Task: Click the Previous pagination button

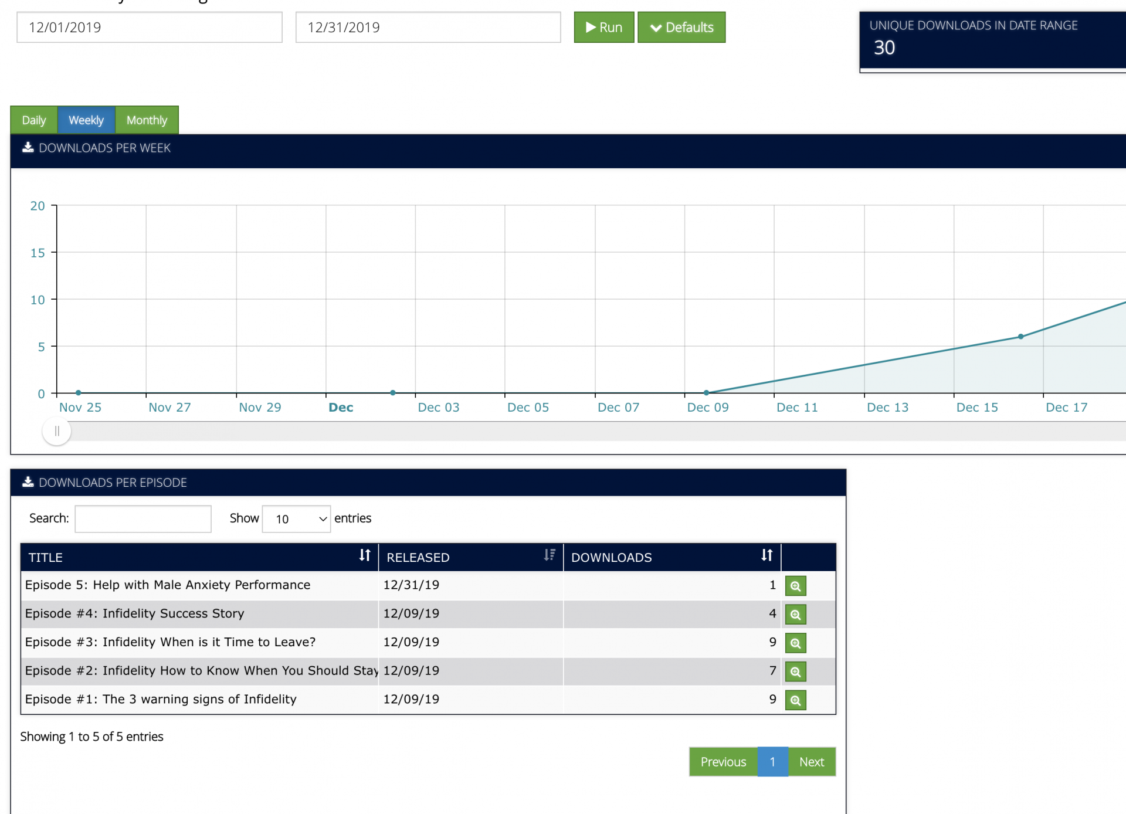Action: (x=723, y=762)
